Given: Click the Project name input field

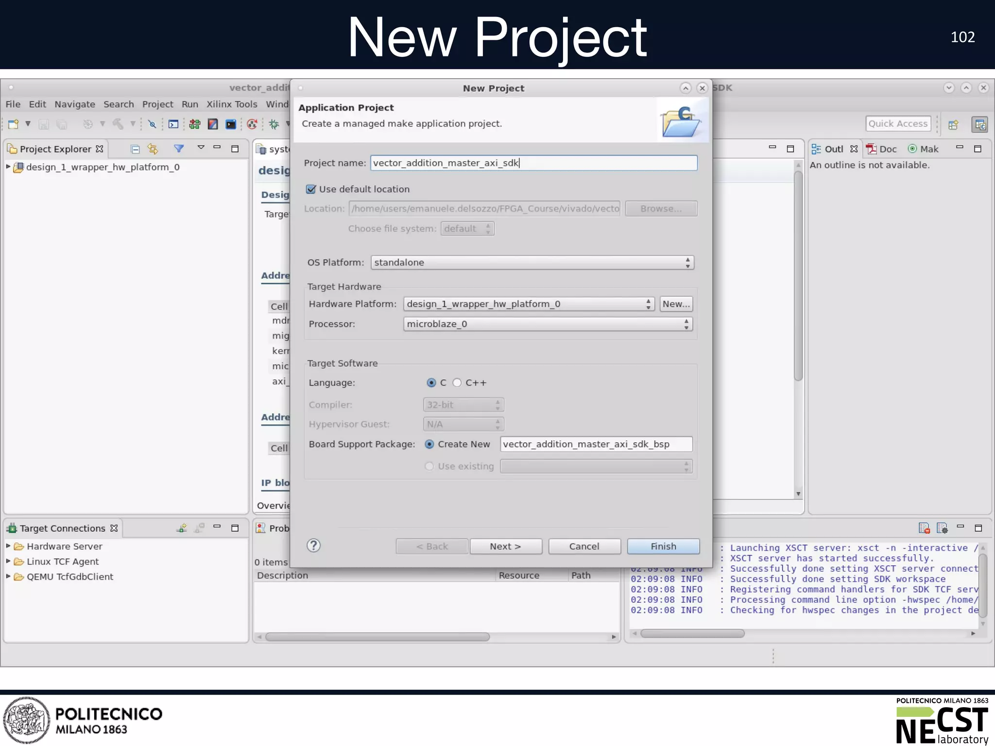Looking at the screenshot, I should [533, 163].
